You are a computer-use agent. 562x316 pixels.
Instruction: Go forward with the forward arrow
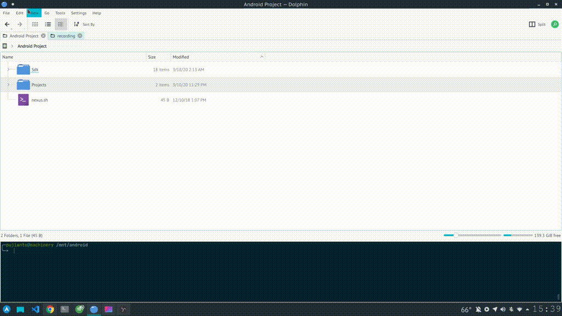click(x=20, y=24)
